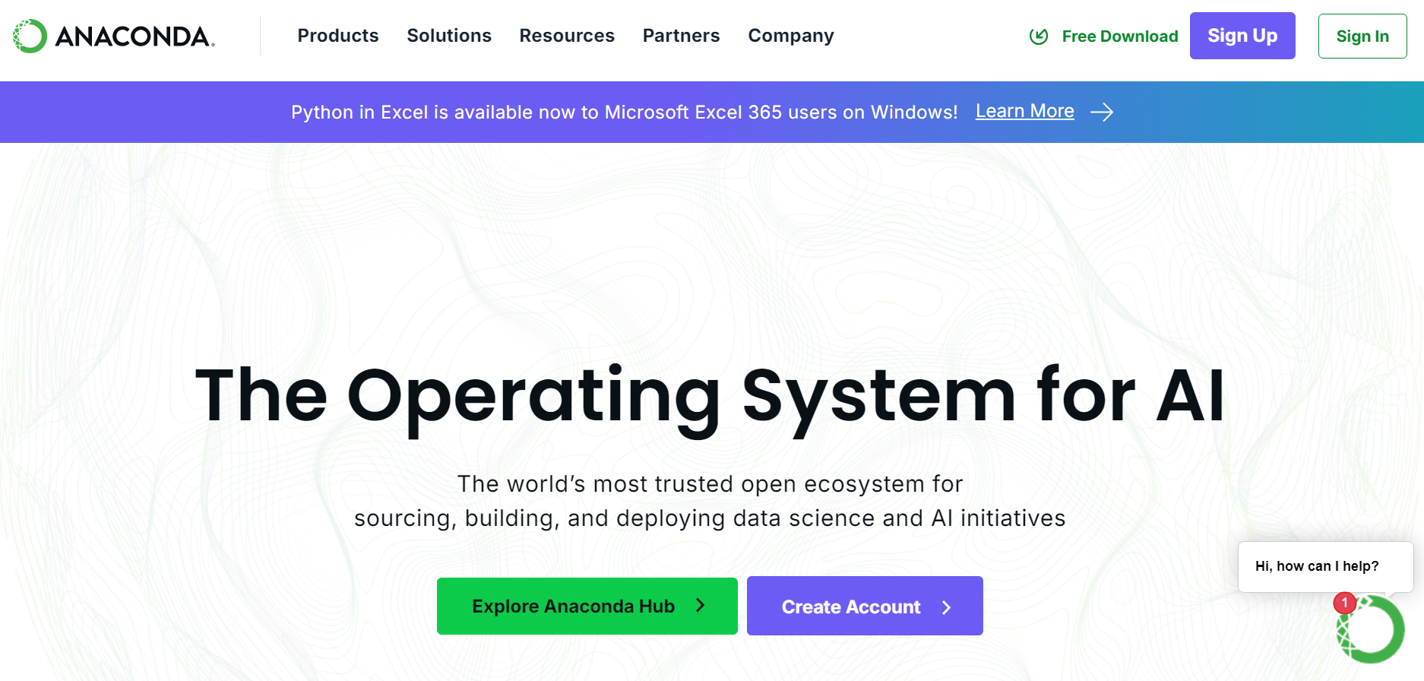
Task: Open the Products menu
Action: 338,36
